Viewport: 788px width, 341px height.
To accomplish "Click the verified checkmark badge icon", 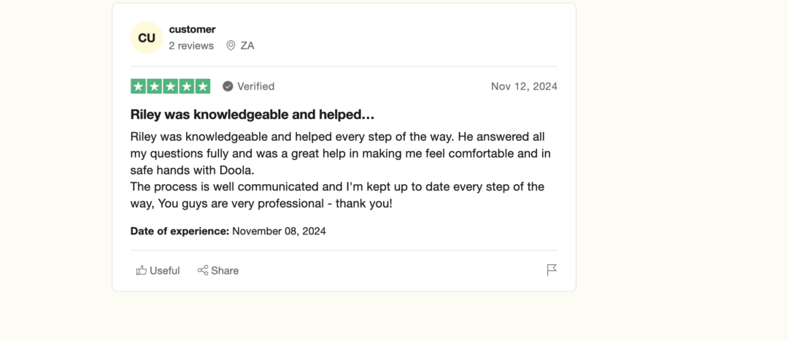I will (x=228, y=86).
